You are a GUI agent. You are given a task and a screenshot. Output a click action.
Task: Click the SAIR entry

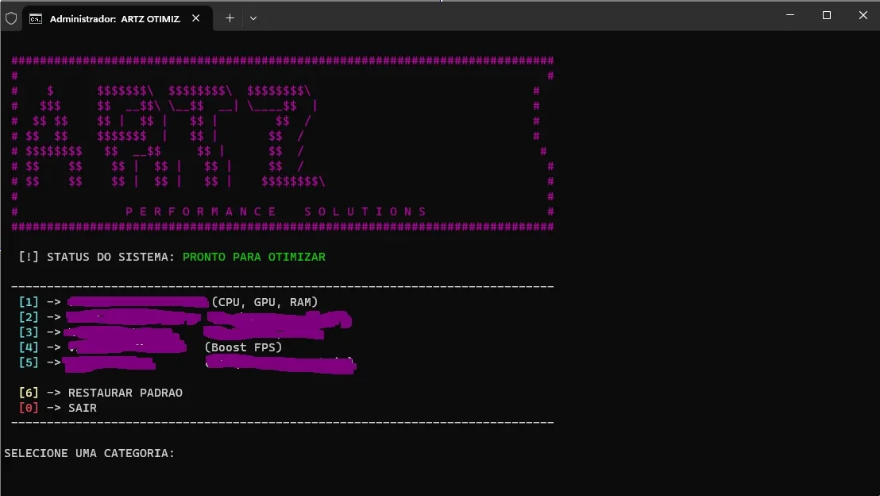tap(83, 408)
